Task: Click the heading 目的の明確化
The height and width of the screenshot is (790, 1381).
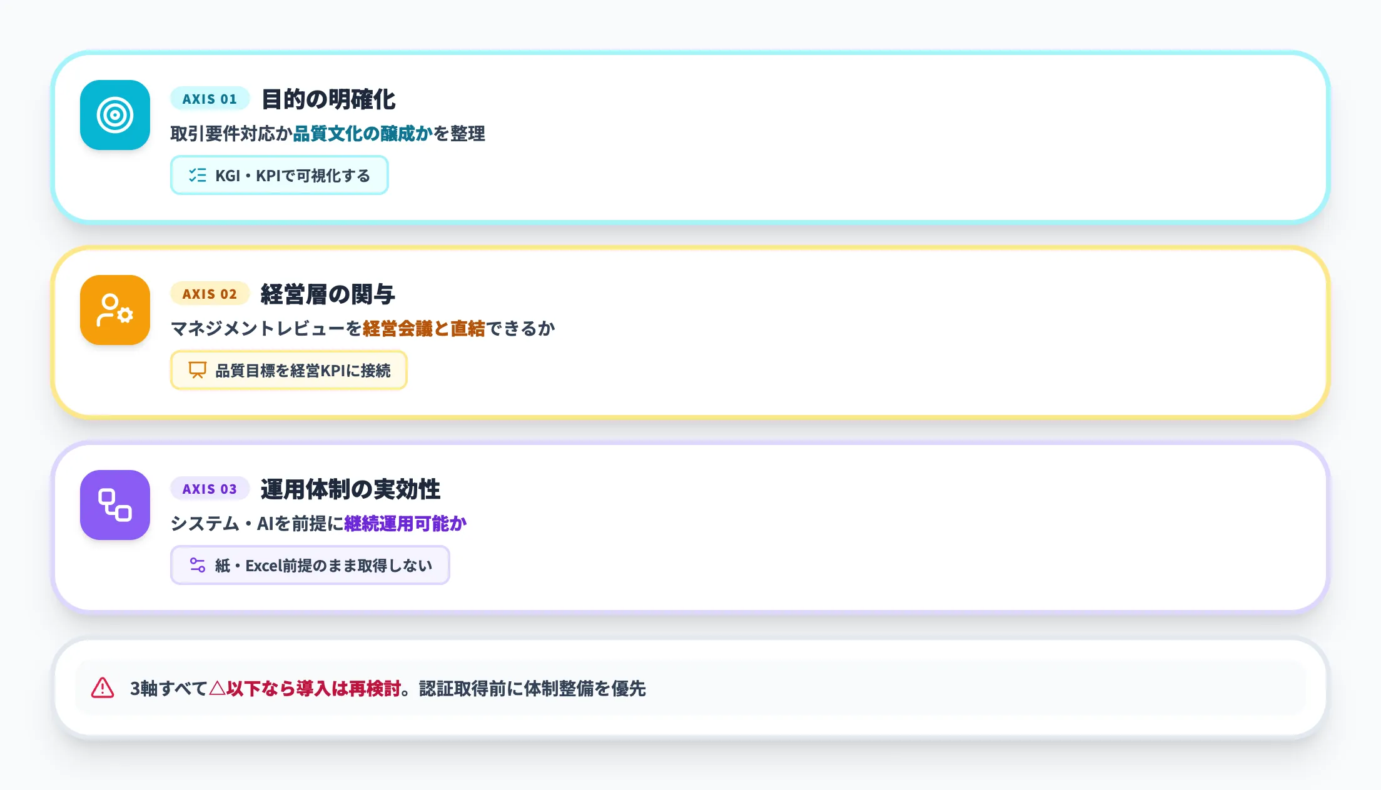Action: point(328,99)
